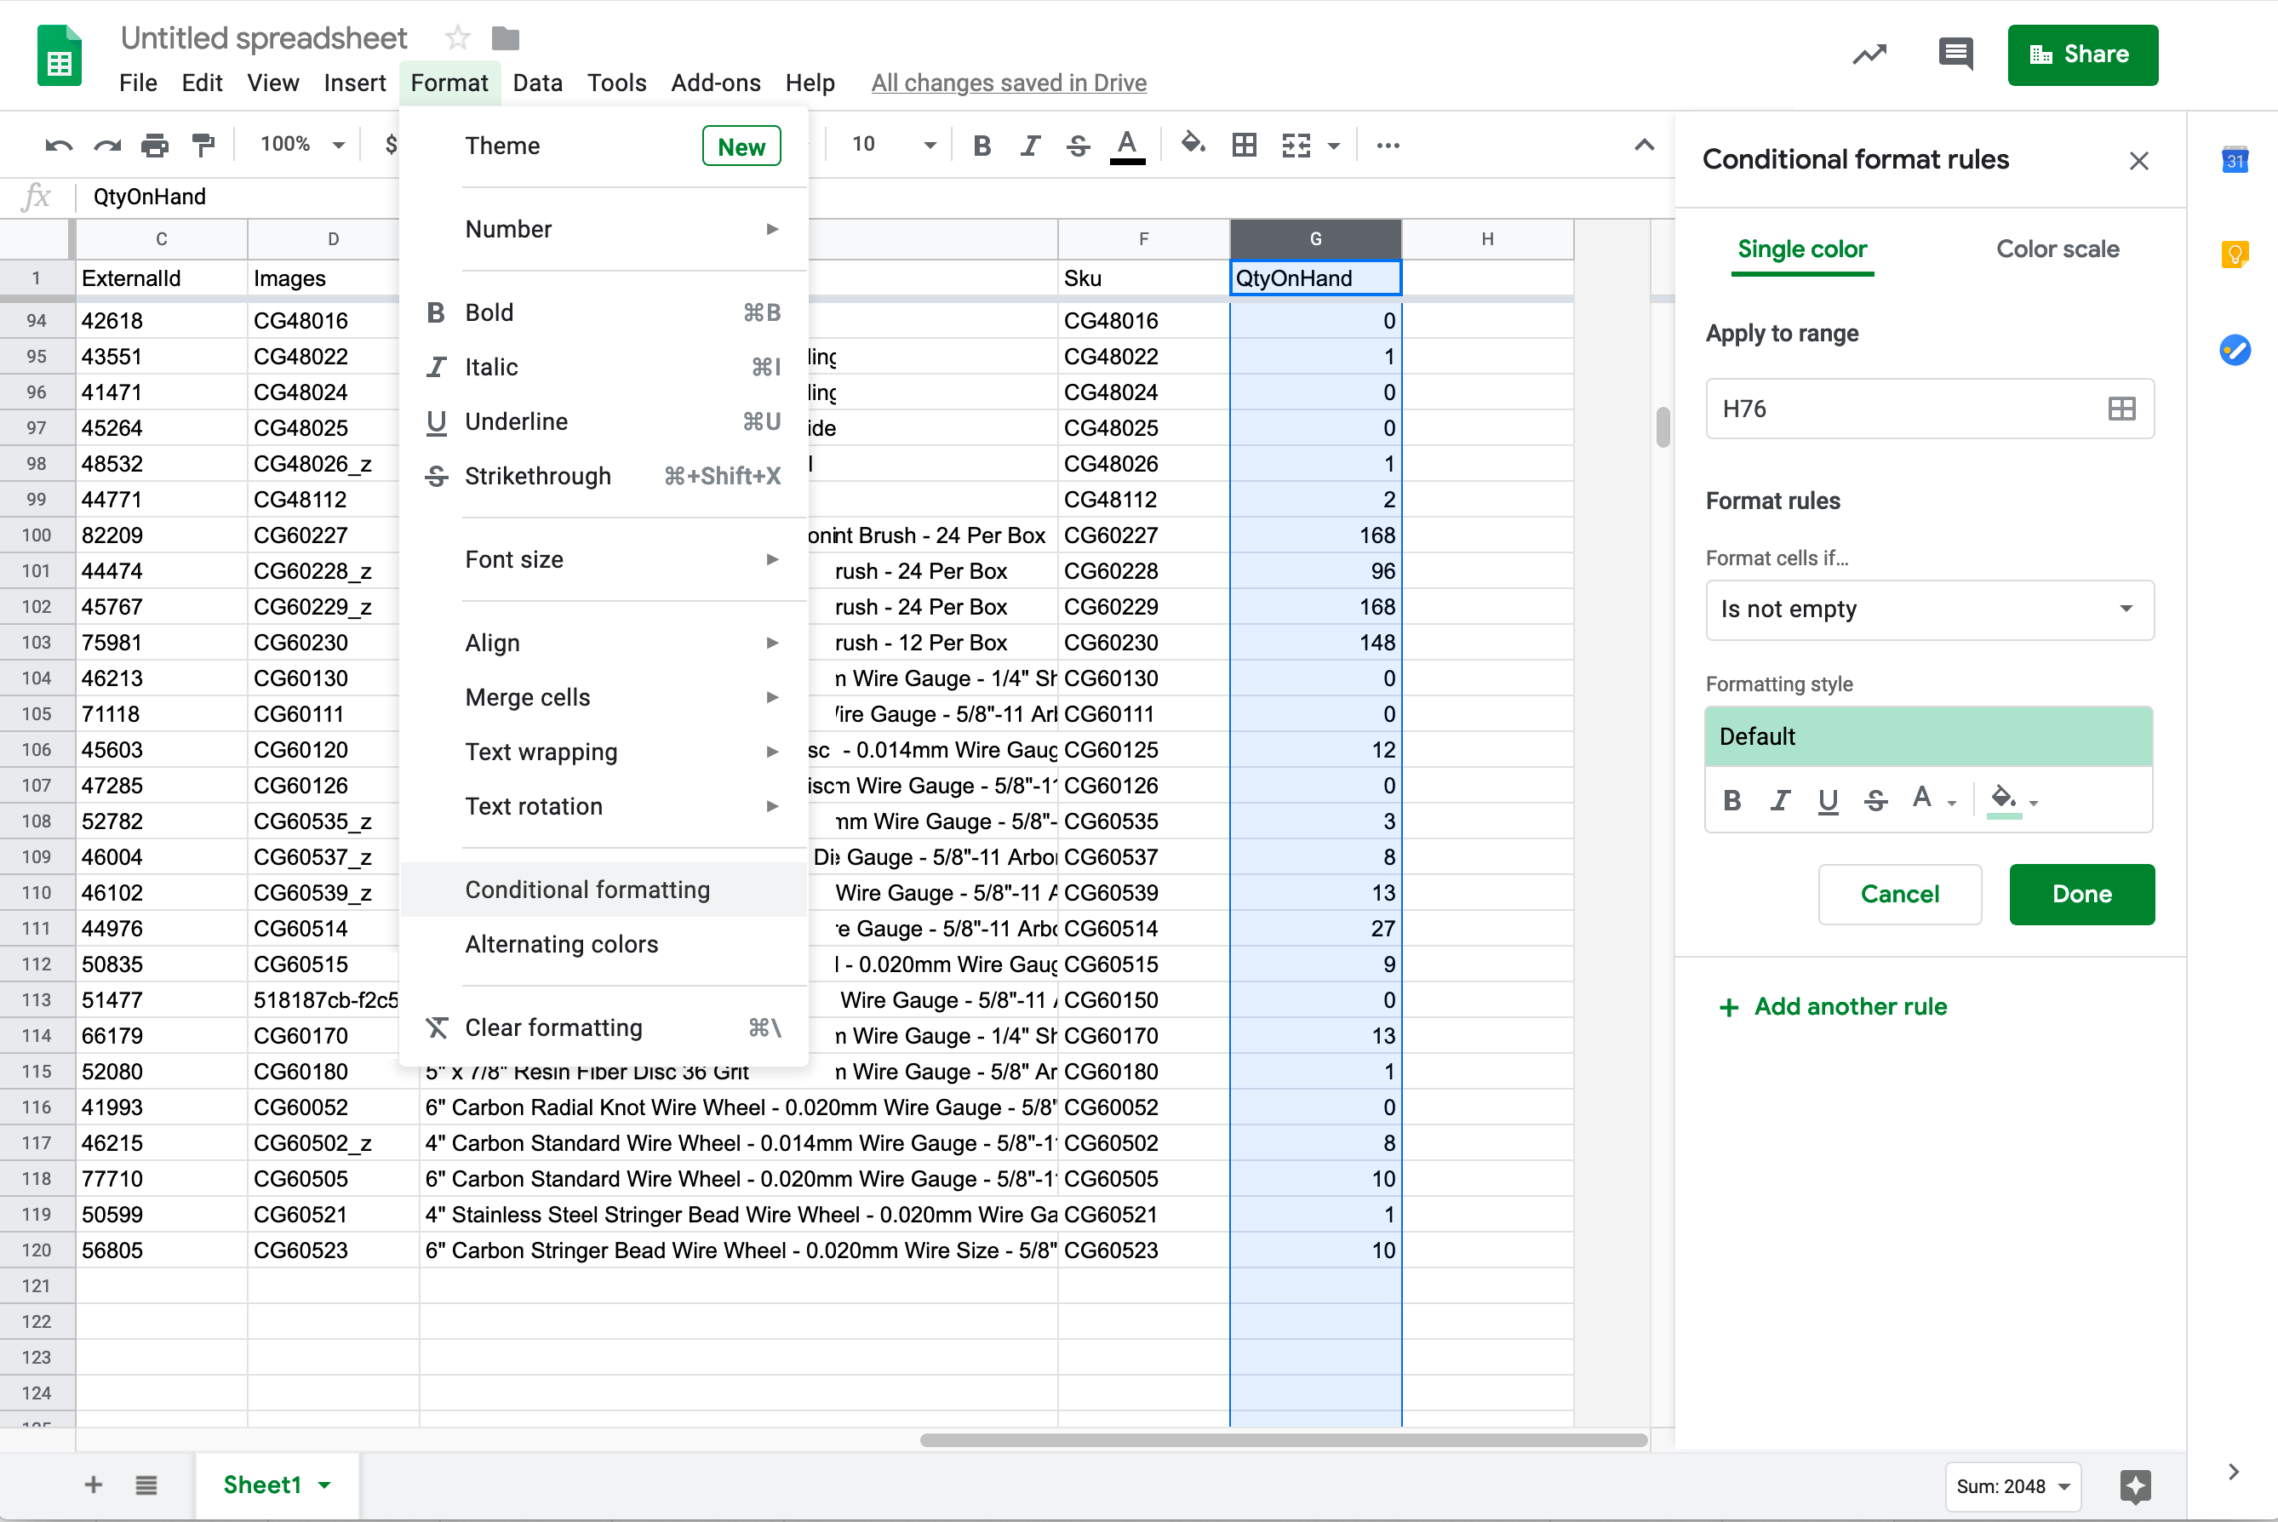Image resolution: width=2278 pixels, height=1522 pixels.
Task: Open the Borders icon
Action: (1245, 144)
